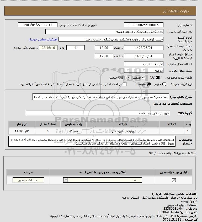The height and width of the screenshot is (222, 202).
Task: Click the announcement date field 1403/04/27 - 12:11
Action: pos(38,25)
